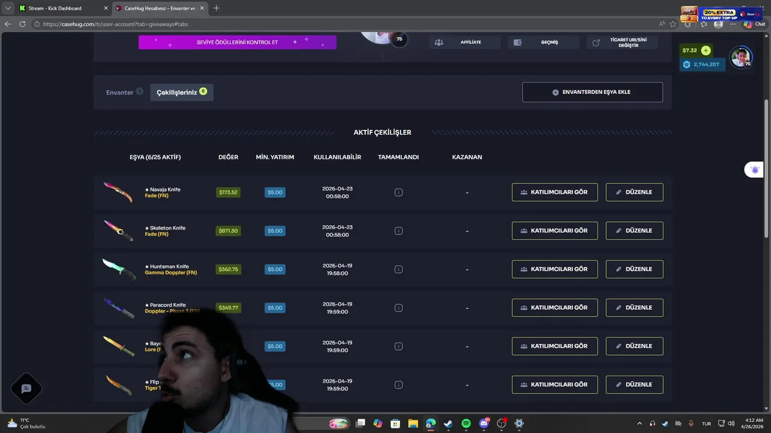This screenshot has height=433, width=771.
Task: Open the support chat bubble icon
Action: pos(26,388)
